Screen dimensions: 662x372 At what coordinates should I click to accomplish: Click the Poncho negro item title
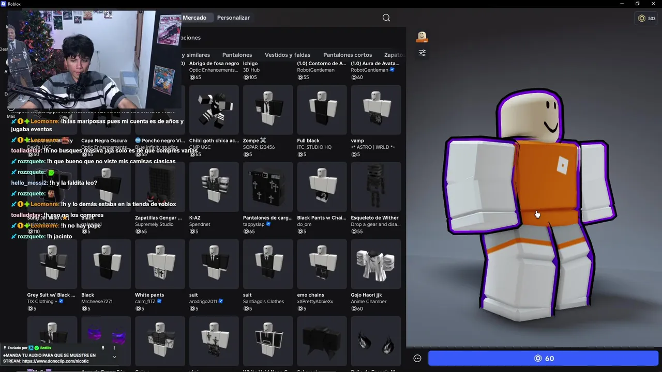pyautogui.click(x=160, y=141)
